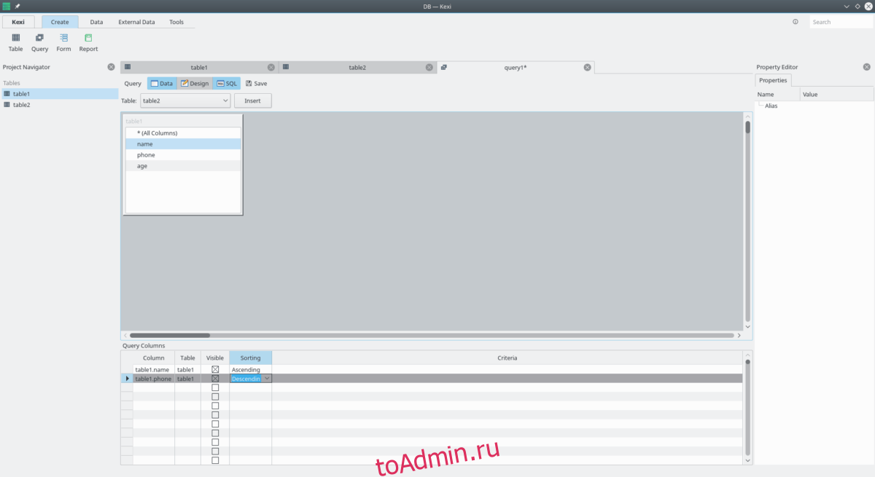Open the Tools ribbon tab
The height and width of the screenshot is (477, 875).
coord(176,22)
